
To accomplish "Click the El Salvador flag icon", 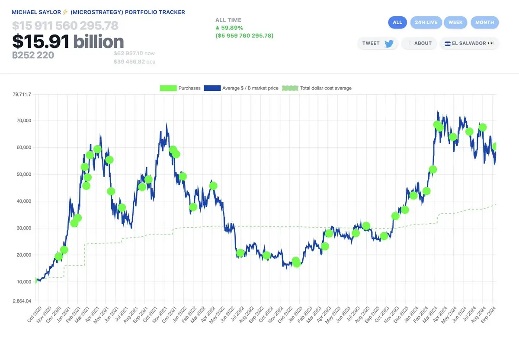I will pyautogui.click(x=447, y=43).
